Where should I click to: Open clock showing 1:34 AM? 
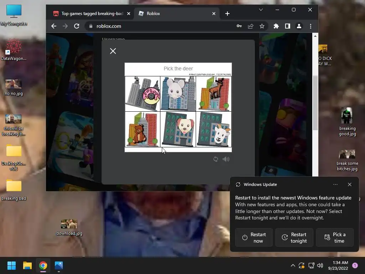tap(338, 265)
